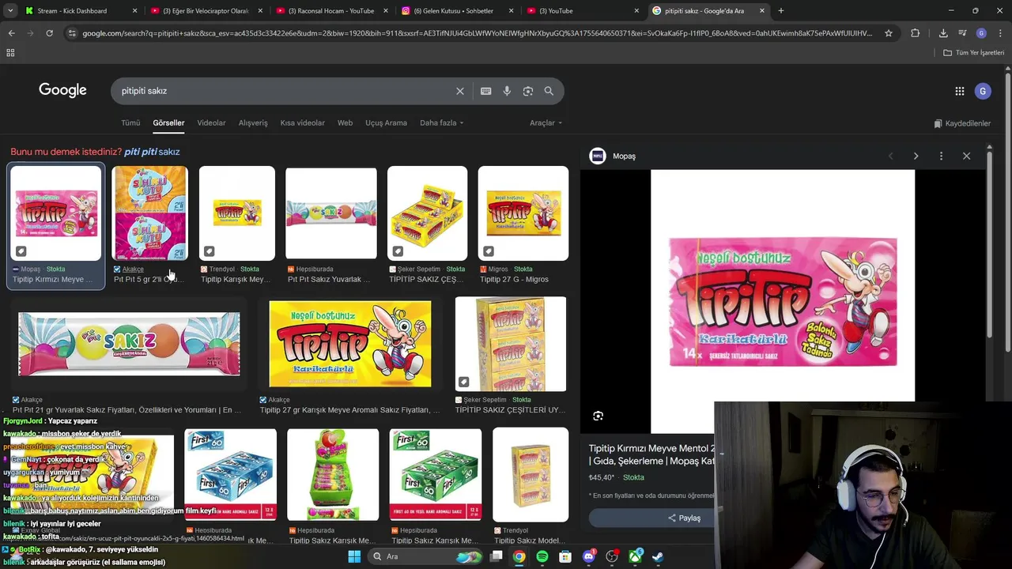Open green First 60 gum box image

435,474
